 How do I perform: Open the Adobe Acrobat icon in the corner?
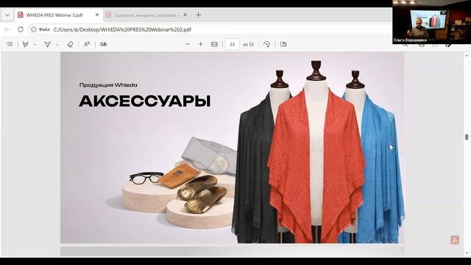pyautogui.click(x=455, y=240)
